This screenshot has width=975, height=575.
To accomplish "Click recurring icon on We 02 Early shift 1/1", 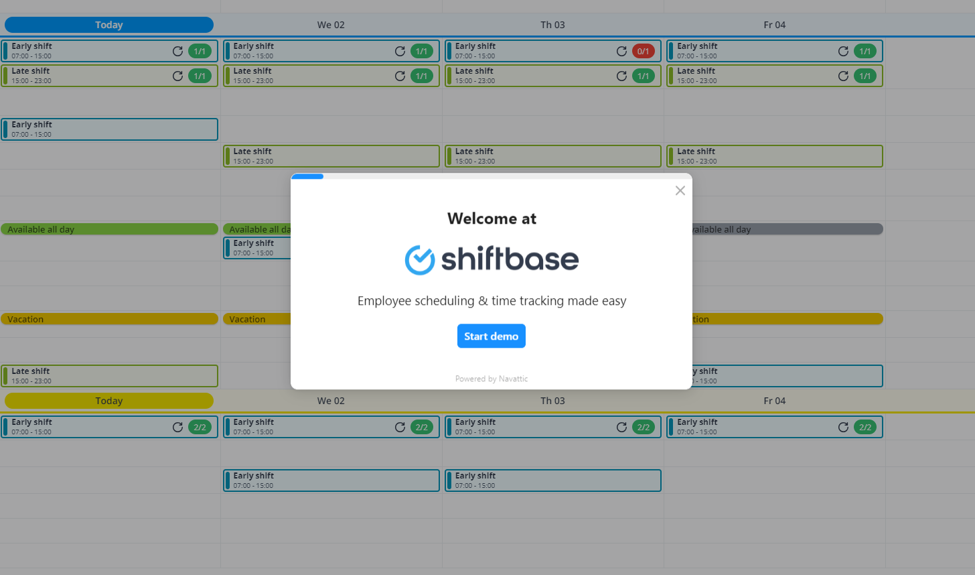I will pos(400,51).
